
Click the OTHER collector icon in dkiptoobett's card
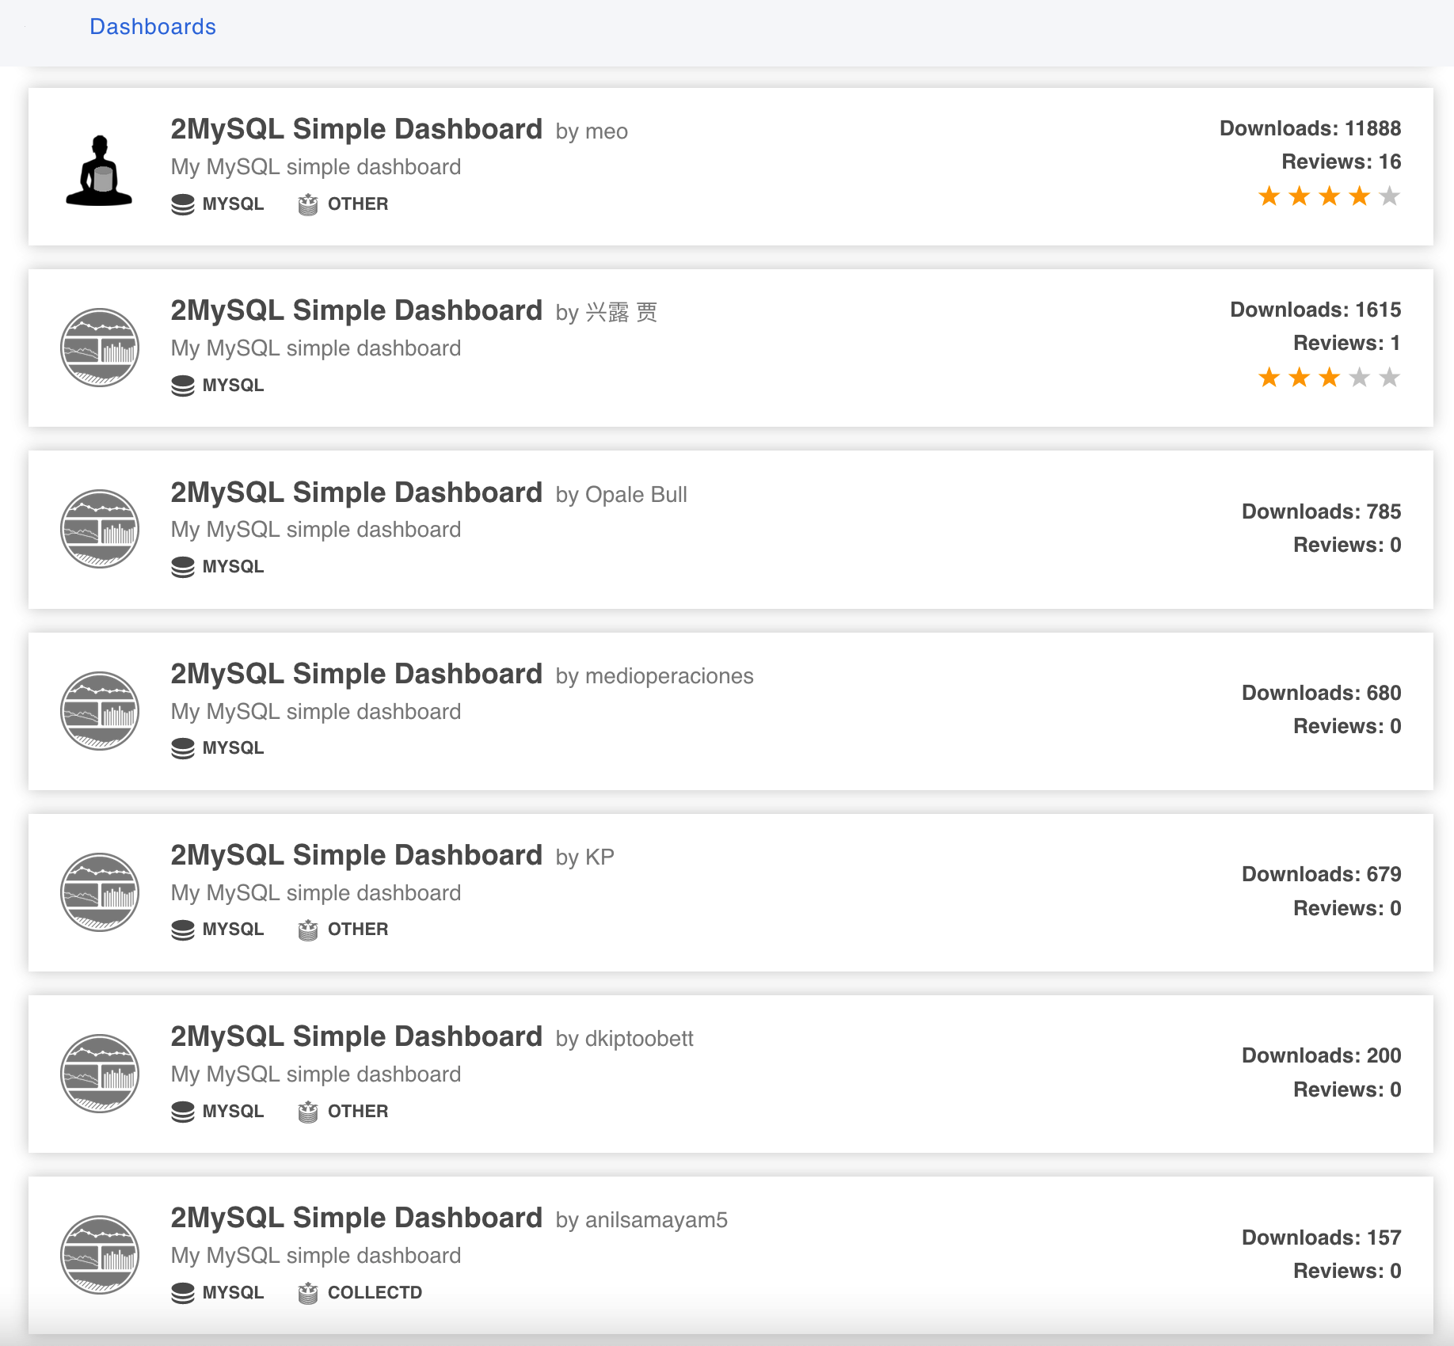point(308,1112)
